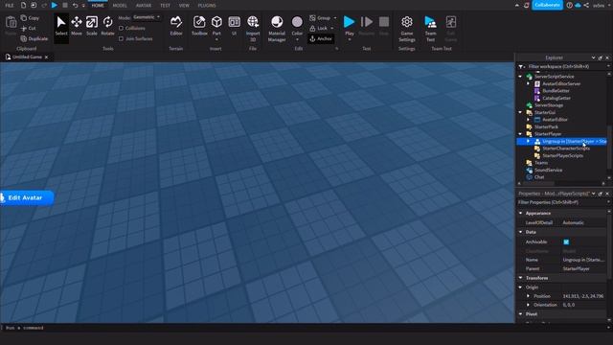
Task: Close the Untitled Game tab
Action: 47,57
